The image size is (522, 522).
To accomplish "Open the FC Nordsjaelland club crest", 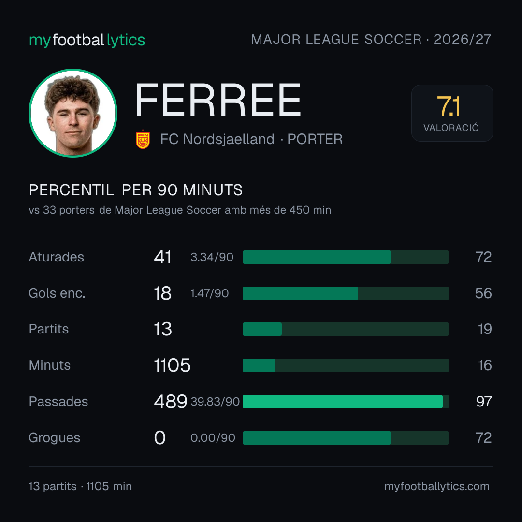I will click(x=143, y=139).
